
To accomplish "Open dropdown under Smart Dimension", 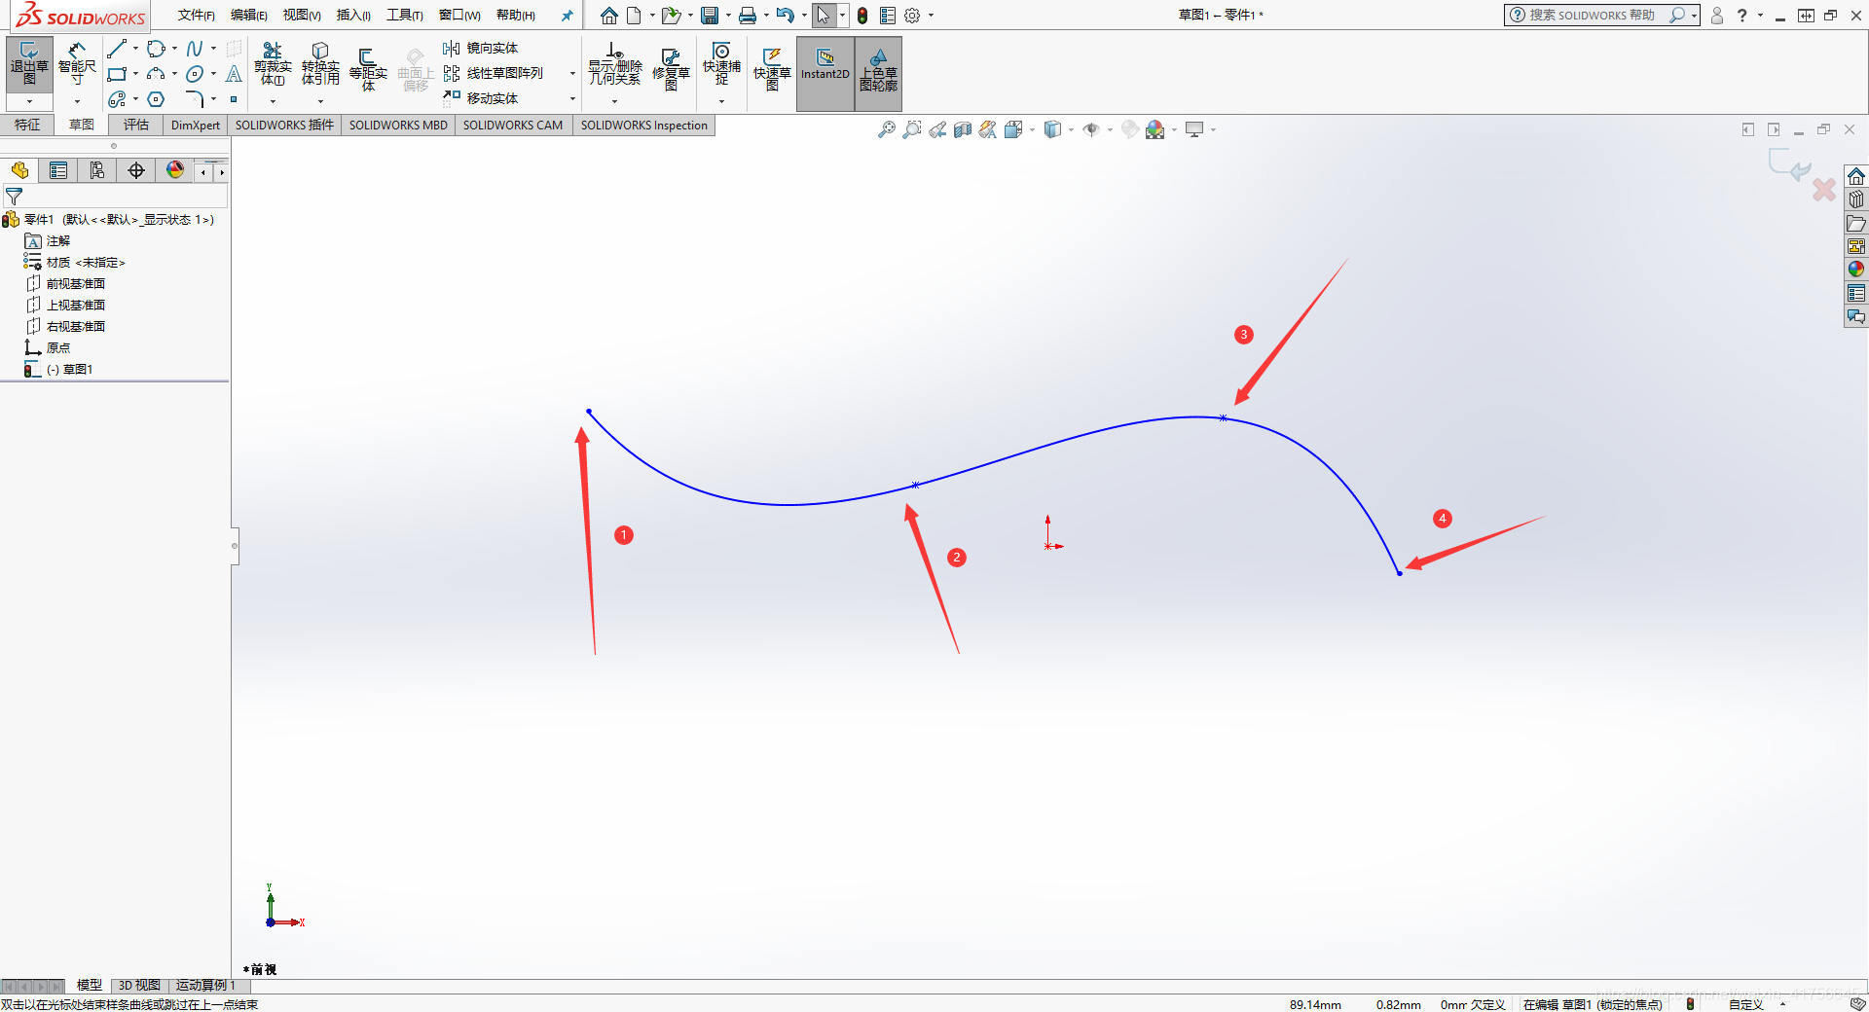I will pyautogui.click(x=77, y=101).
